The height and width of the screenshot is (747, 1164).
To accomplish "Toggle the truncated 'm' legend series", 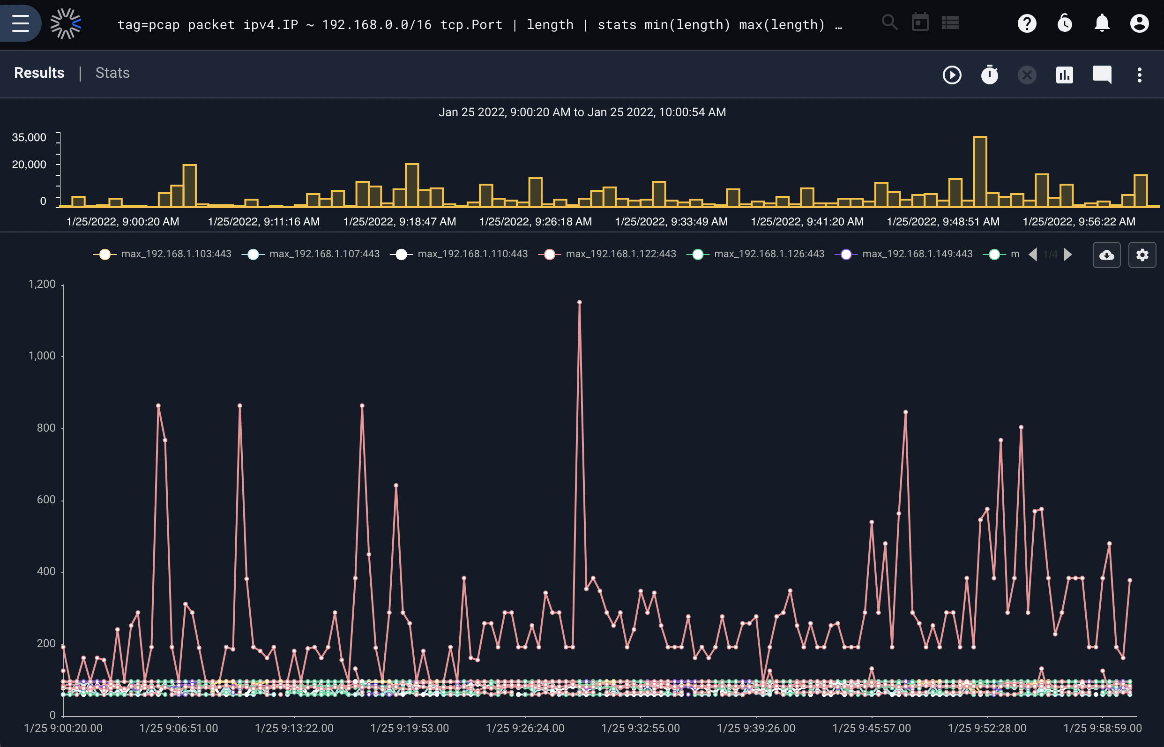I will [x=1001, y=254].
